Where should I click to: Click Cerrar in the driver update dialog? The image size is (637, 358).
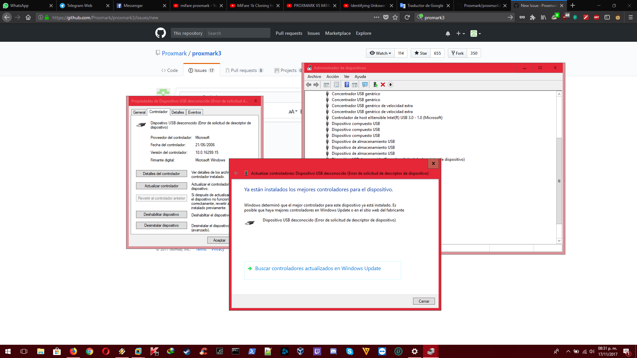tap(424, 301)
